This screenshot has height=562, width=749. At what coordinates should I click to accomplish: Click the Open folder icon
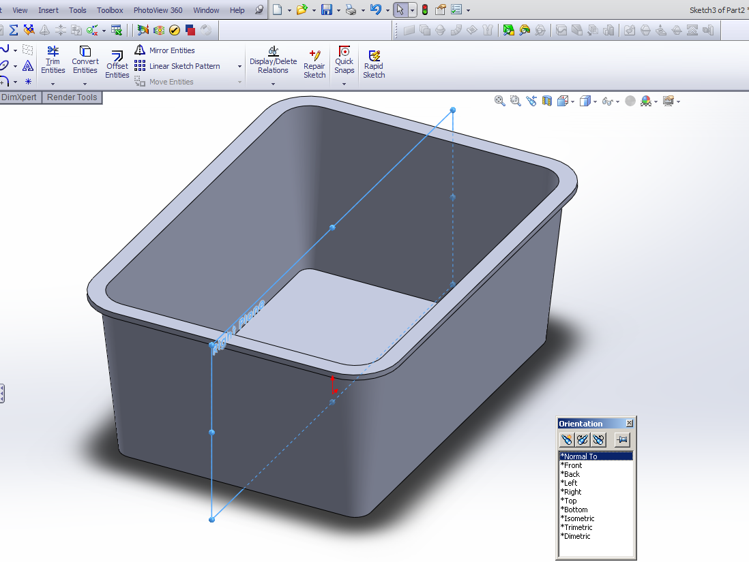(302, 10)
